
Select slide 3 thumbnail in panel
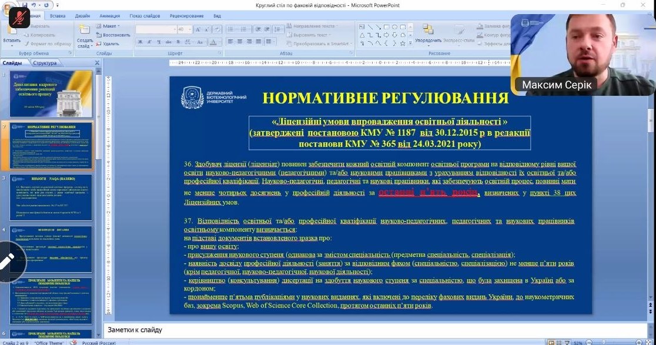[59, 197]
